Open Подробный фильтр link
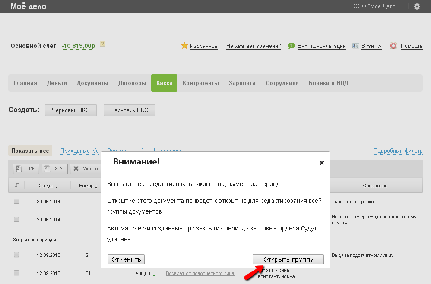Image resolution: width=431 pixels, height=284 pixels. point(398,151)
